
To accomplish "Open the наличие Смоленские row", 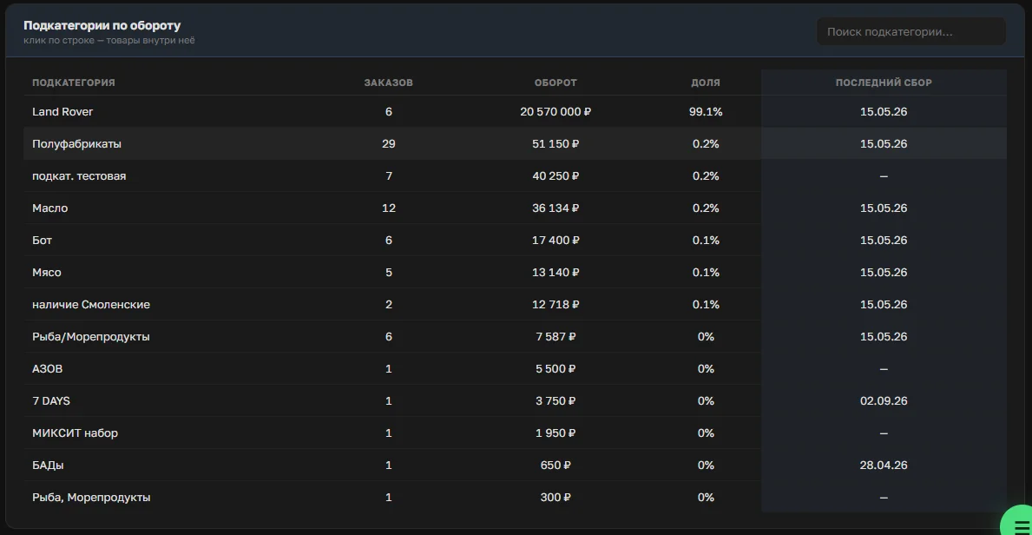I will [515, 304].
